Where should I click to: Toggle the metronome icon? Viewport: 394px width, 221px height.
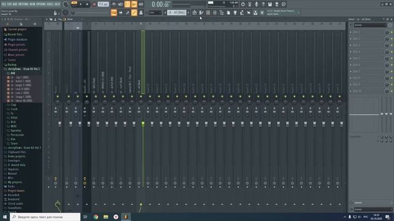coord(114,4)
